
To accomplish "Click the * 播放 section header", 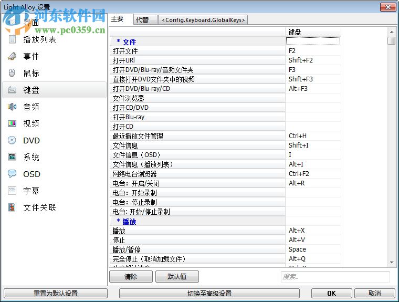I will 197,221.
